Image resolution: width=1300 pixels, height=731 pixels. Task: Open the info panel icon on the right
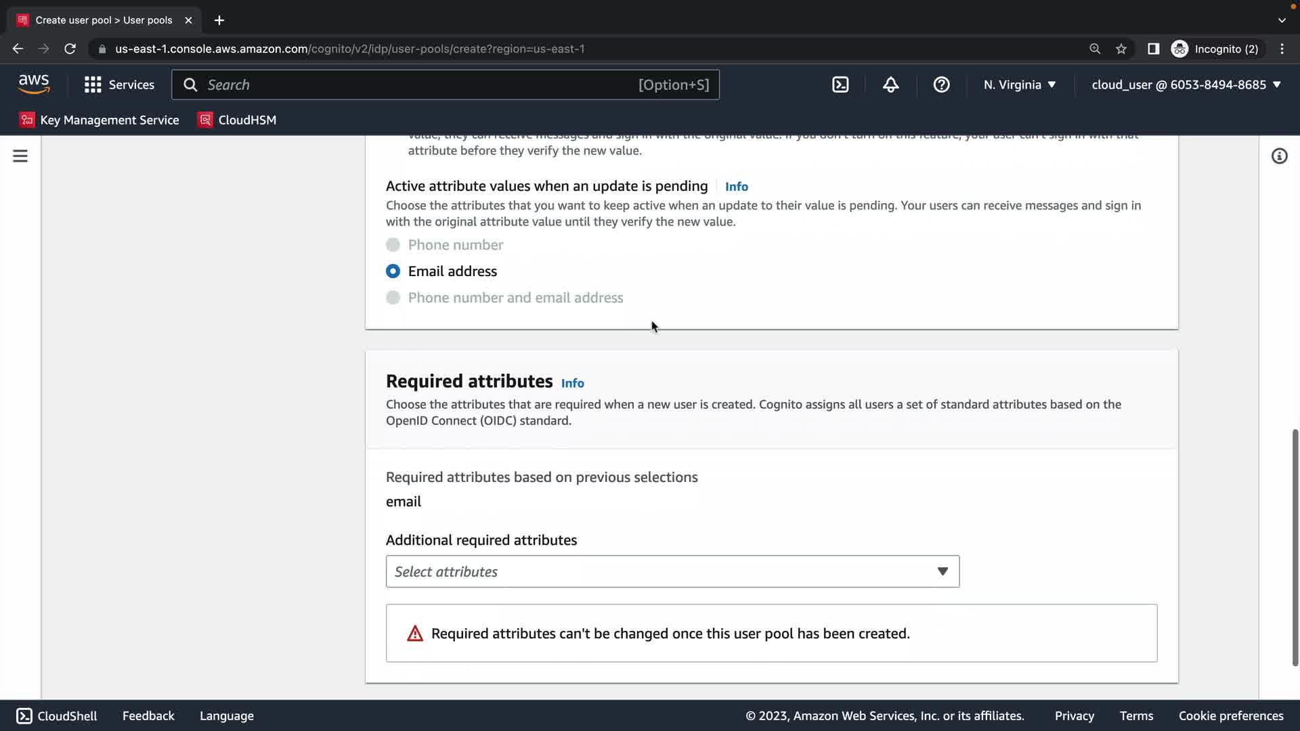pyautogui.click(x=1279, y=156)
